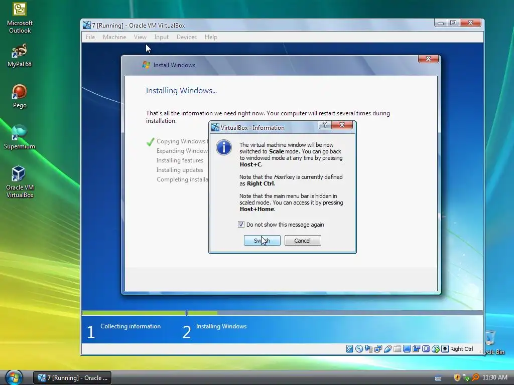The height and width of the screenshot is (385, 514).
Task: Click the Switch button in dialog
Action: pyautogui.click(x=262, y=241)
